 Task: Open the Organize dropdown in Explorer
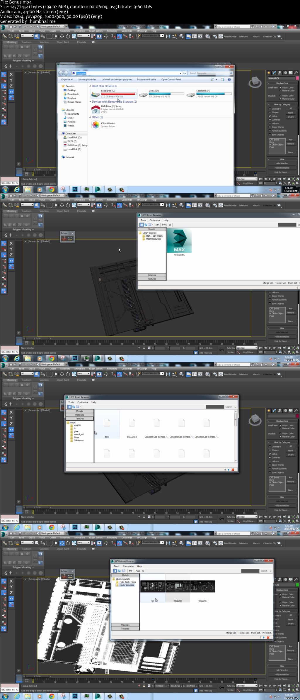pyautogui.click(x=67, y=79)
